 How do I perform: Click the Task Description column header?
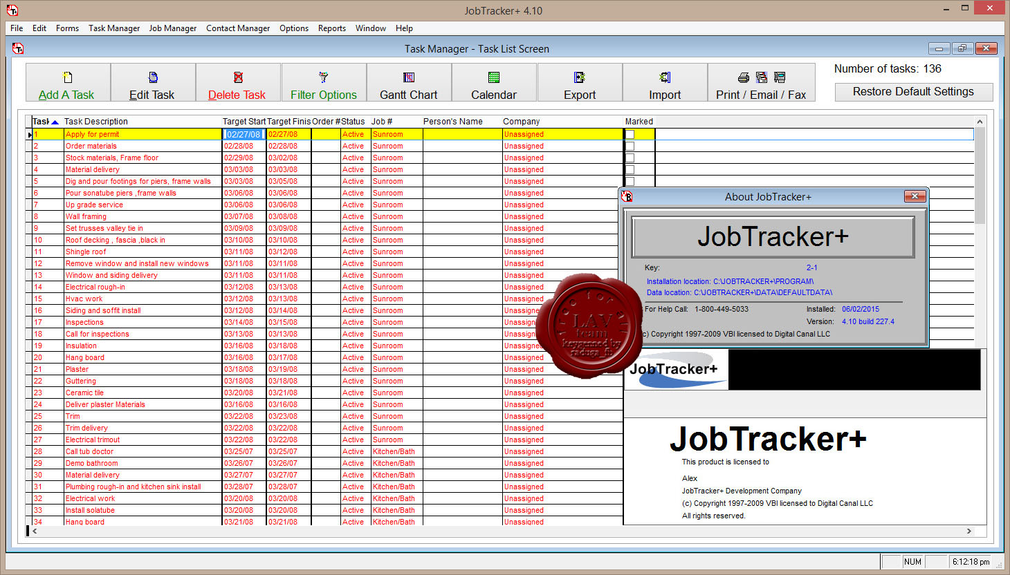pyautogui.click(x=142, y=122)
